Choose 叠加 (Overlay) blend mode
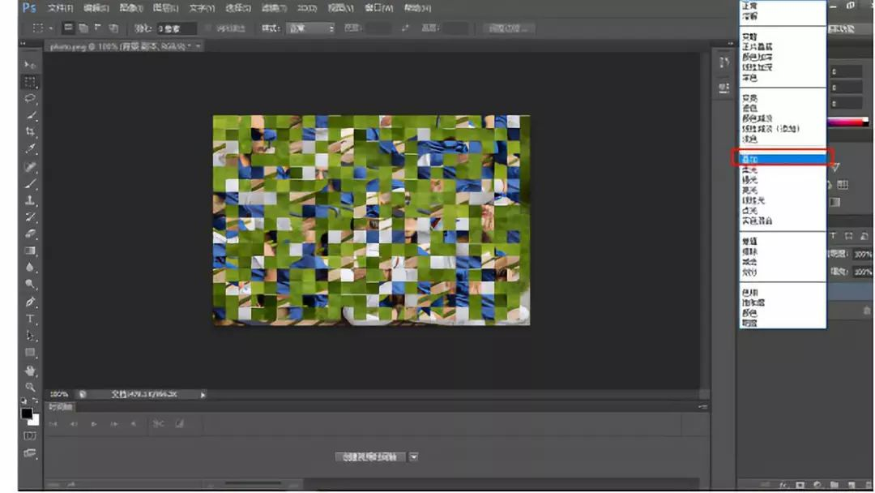The width and height of the screenshot is (875, 493). 783,159
